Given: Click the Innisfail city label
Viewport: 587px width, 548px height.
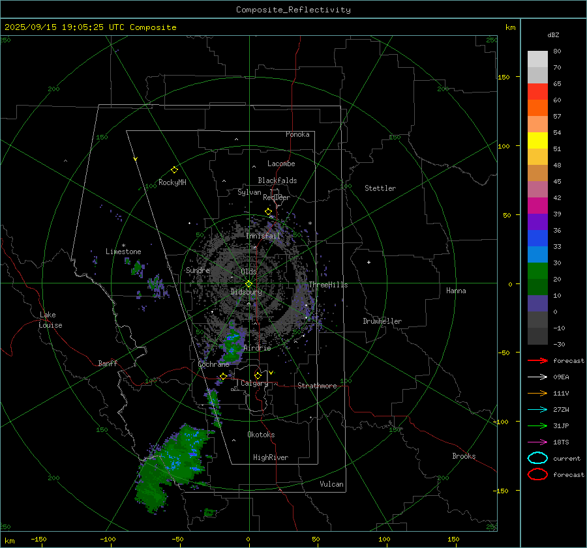Looking at the screenshot, I should [263, 236].
